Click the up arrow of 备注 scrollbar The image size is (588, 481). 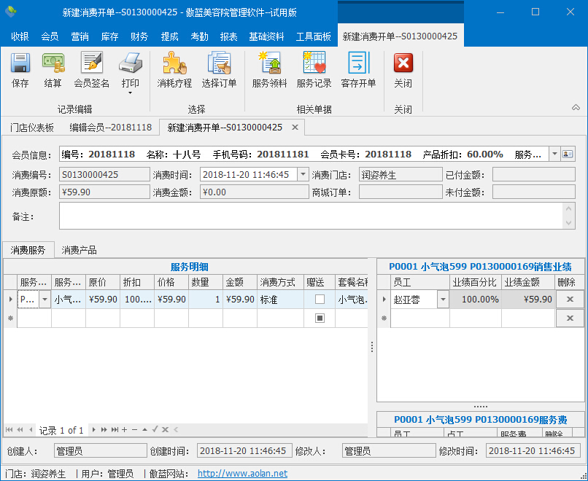[x=569, y=208]
